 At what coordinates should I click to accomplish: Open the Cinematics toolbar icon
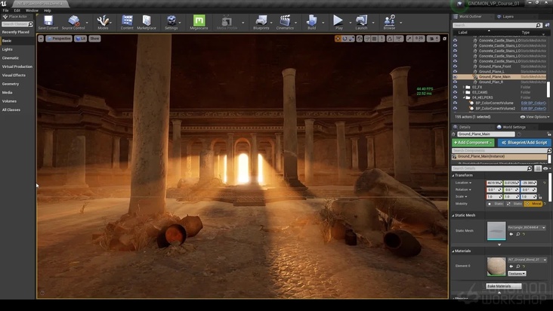(x=285, y=21)
